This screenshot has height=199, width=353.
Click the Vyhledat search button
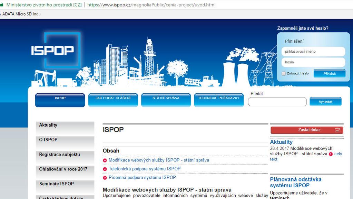[325, 102]
